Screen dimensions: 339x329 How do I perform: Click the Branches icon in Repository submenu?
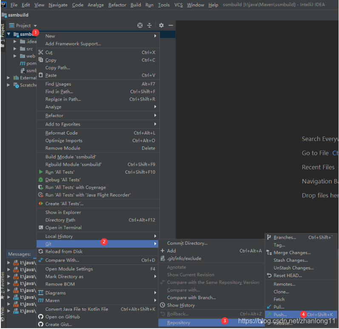click(x=269, y=237)
